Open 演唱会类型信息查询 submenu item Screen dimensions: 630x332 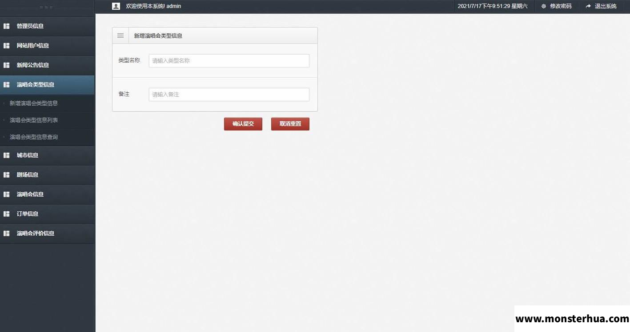click(47, 137)
